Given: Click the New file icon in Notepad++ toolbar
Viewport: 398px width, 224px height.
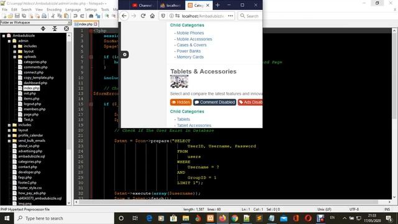Looking at the screenshot, I should tap(4, 16).
